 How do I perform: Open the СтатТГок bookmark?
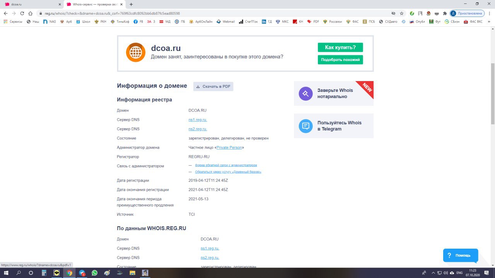point(248,22)
